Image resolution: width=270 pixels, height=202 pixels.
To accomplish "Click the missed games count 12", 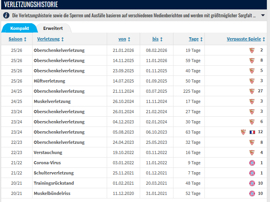I will [x=260, y=132].
